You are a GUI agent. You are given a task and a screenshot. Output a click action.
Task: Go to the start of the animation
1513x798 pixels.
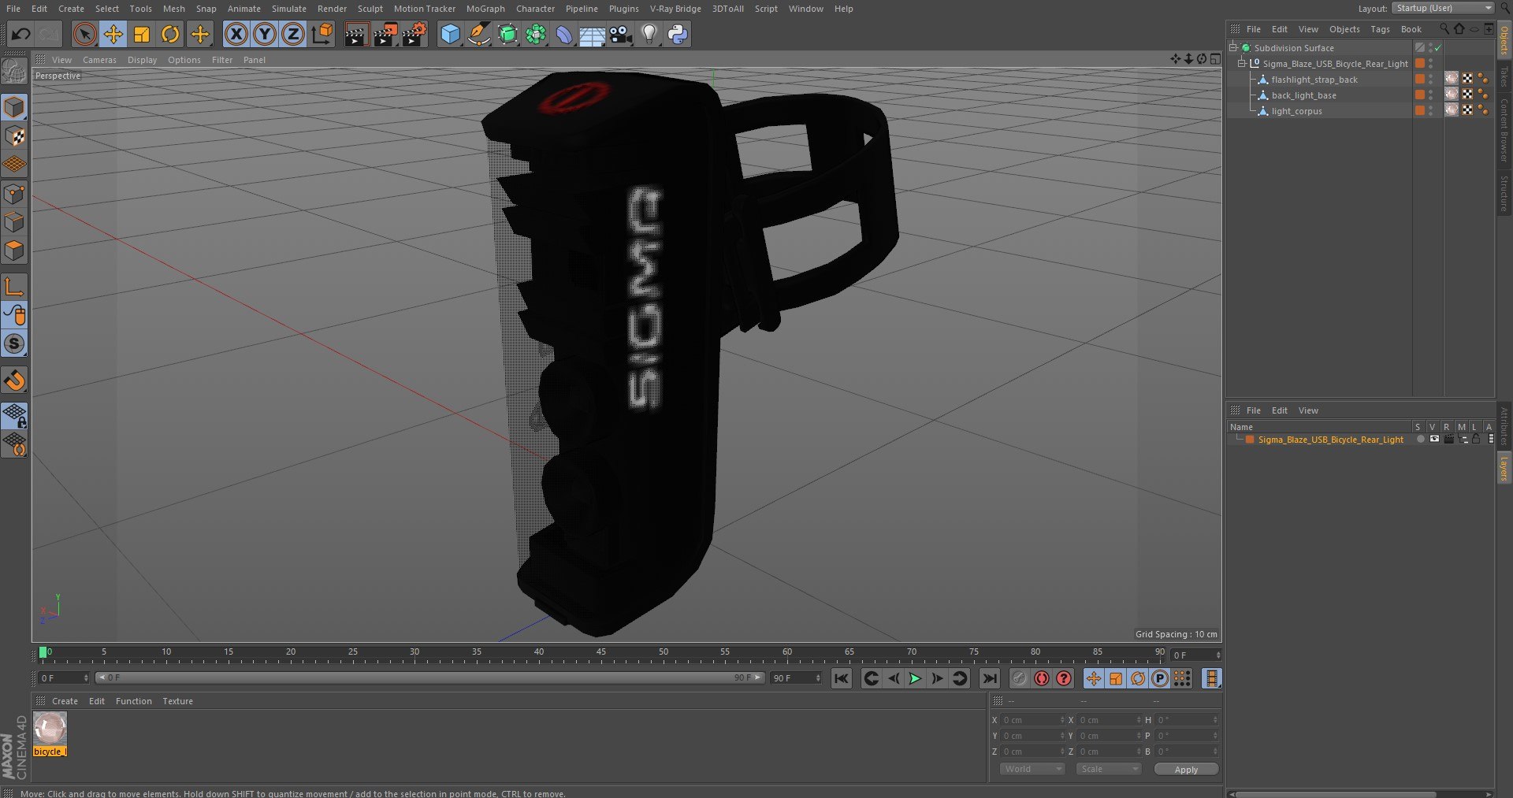[x=842, y=678]
